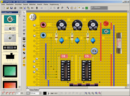Click the 1.0 mm input field
This screenshot has height=96, width=130.
click(x=18, y=93)
